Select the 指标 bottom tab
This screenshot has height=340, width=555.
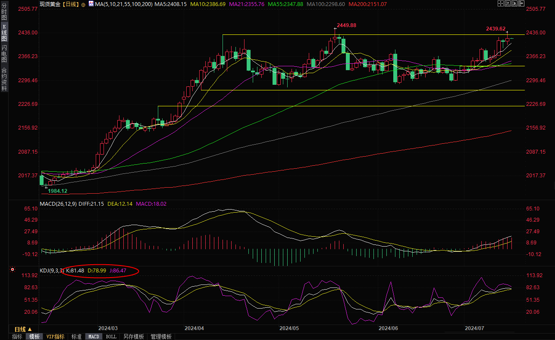pos(17,337)
